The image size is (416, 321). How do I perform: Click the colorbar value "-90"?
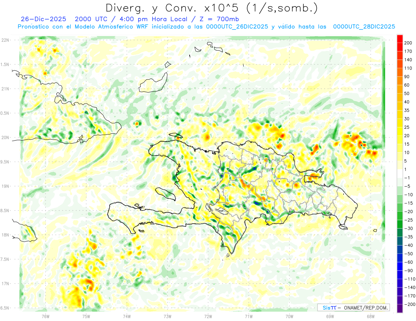(408, 270)
